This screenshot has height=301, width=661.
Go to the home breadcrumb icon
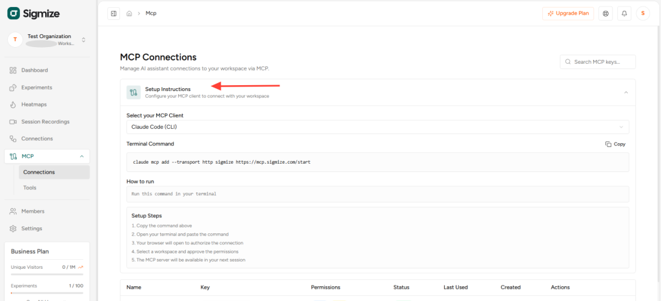pos(129,14)
